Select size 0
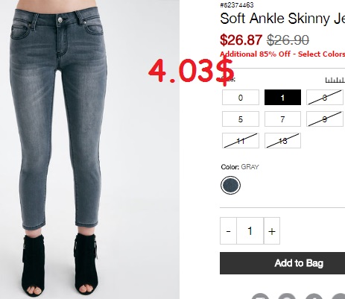The image size is (345, 299). (241, 98)
